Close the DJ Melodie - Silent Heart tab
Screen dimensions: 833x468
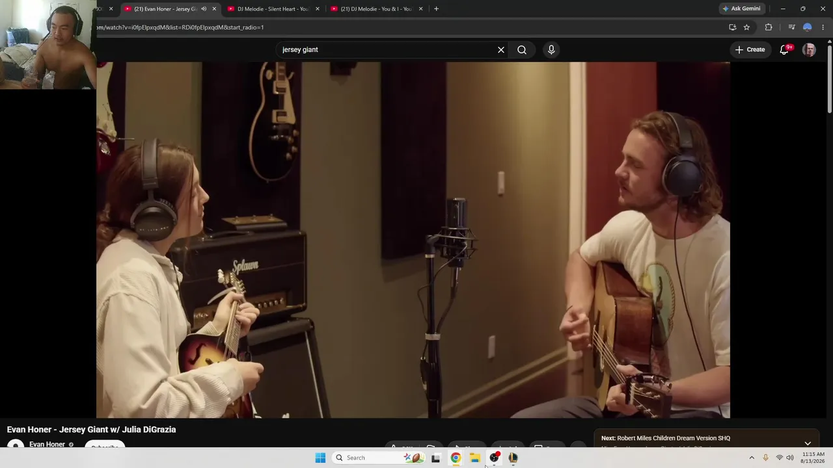(318, 9)
